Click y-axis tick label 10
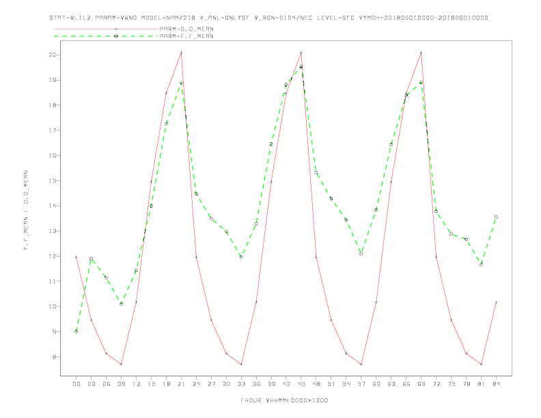541x418 pixels. tap(52, 307)
